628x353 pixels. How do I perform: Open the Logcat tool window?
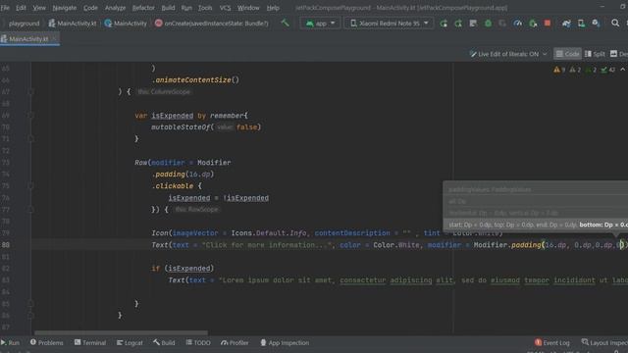pos(130,342)
